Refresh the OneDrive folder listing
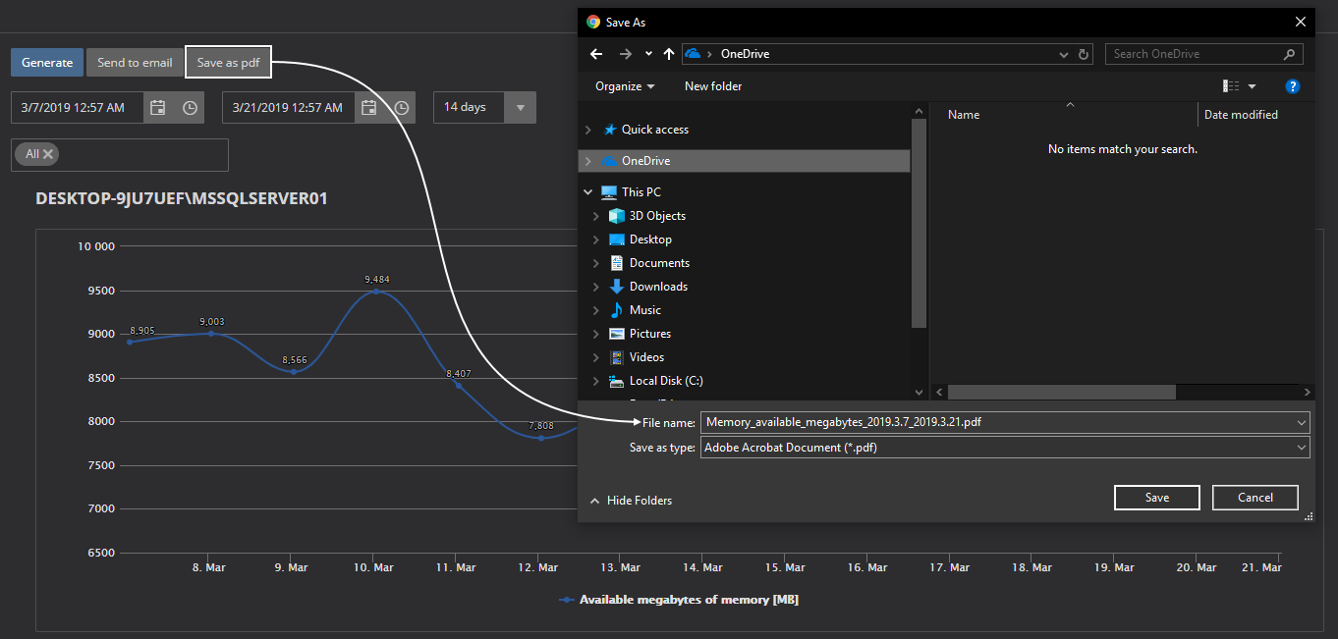The height and width of the screenshot is (639, 1338). click(1084, 54)
